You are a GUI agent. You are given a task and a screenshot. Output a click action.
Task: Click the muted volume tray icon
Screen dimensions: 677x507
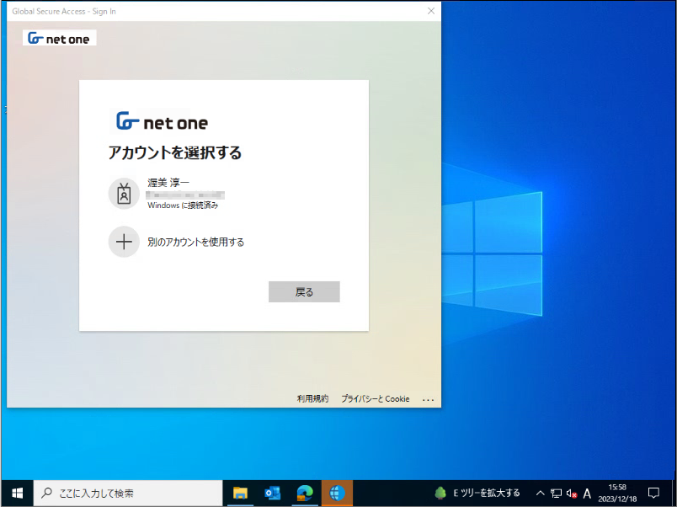tap(572, 493)
